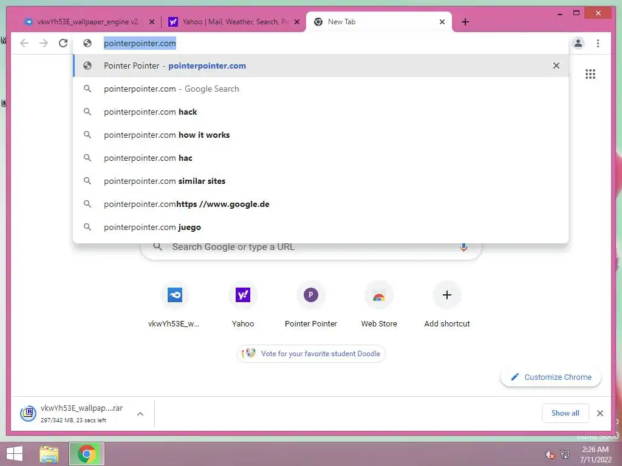This screenshot has width=622, height=466.
Task: Click search icon beside pointerpointer.com juego
Action: click(x=87, y=227)
